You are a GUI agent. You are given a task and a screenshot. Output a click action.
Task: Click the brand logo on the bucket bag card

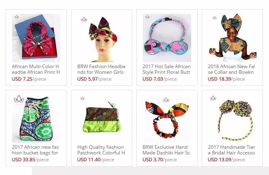click(19, 100)
